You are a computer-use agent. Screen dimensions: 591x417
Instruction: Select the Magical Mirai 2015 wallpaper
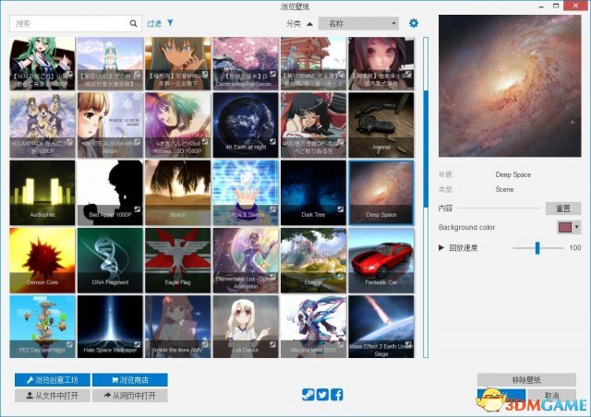click(313, 327)
